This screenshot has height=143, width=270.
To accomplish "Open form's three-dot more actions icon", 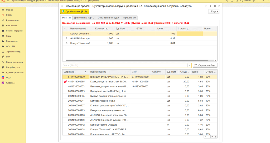I will (210, 6).
